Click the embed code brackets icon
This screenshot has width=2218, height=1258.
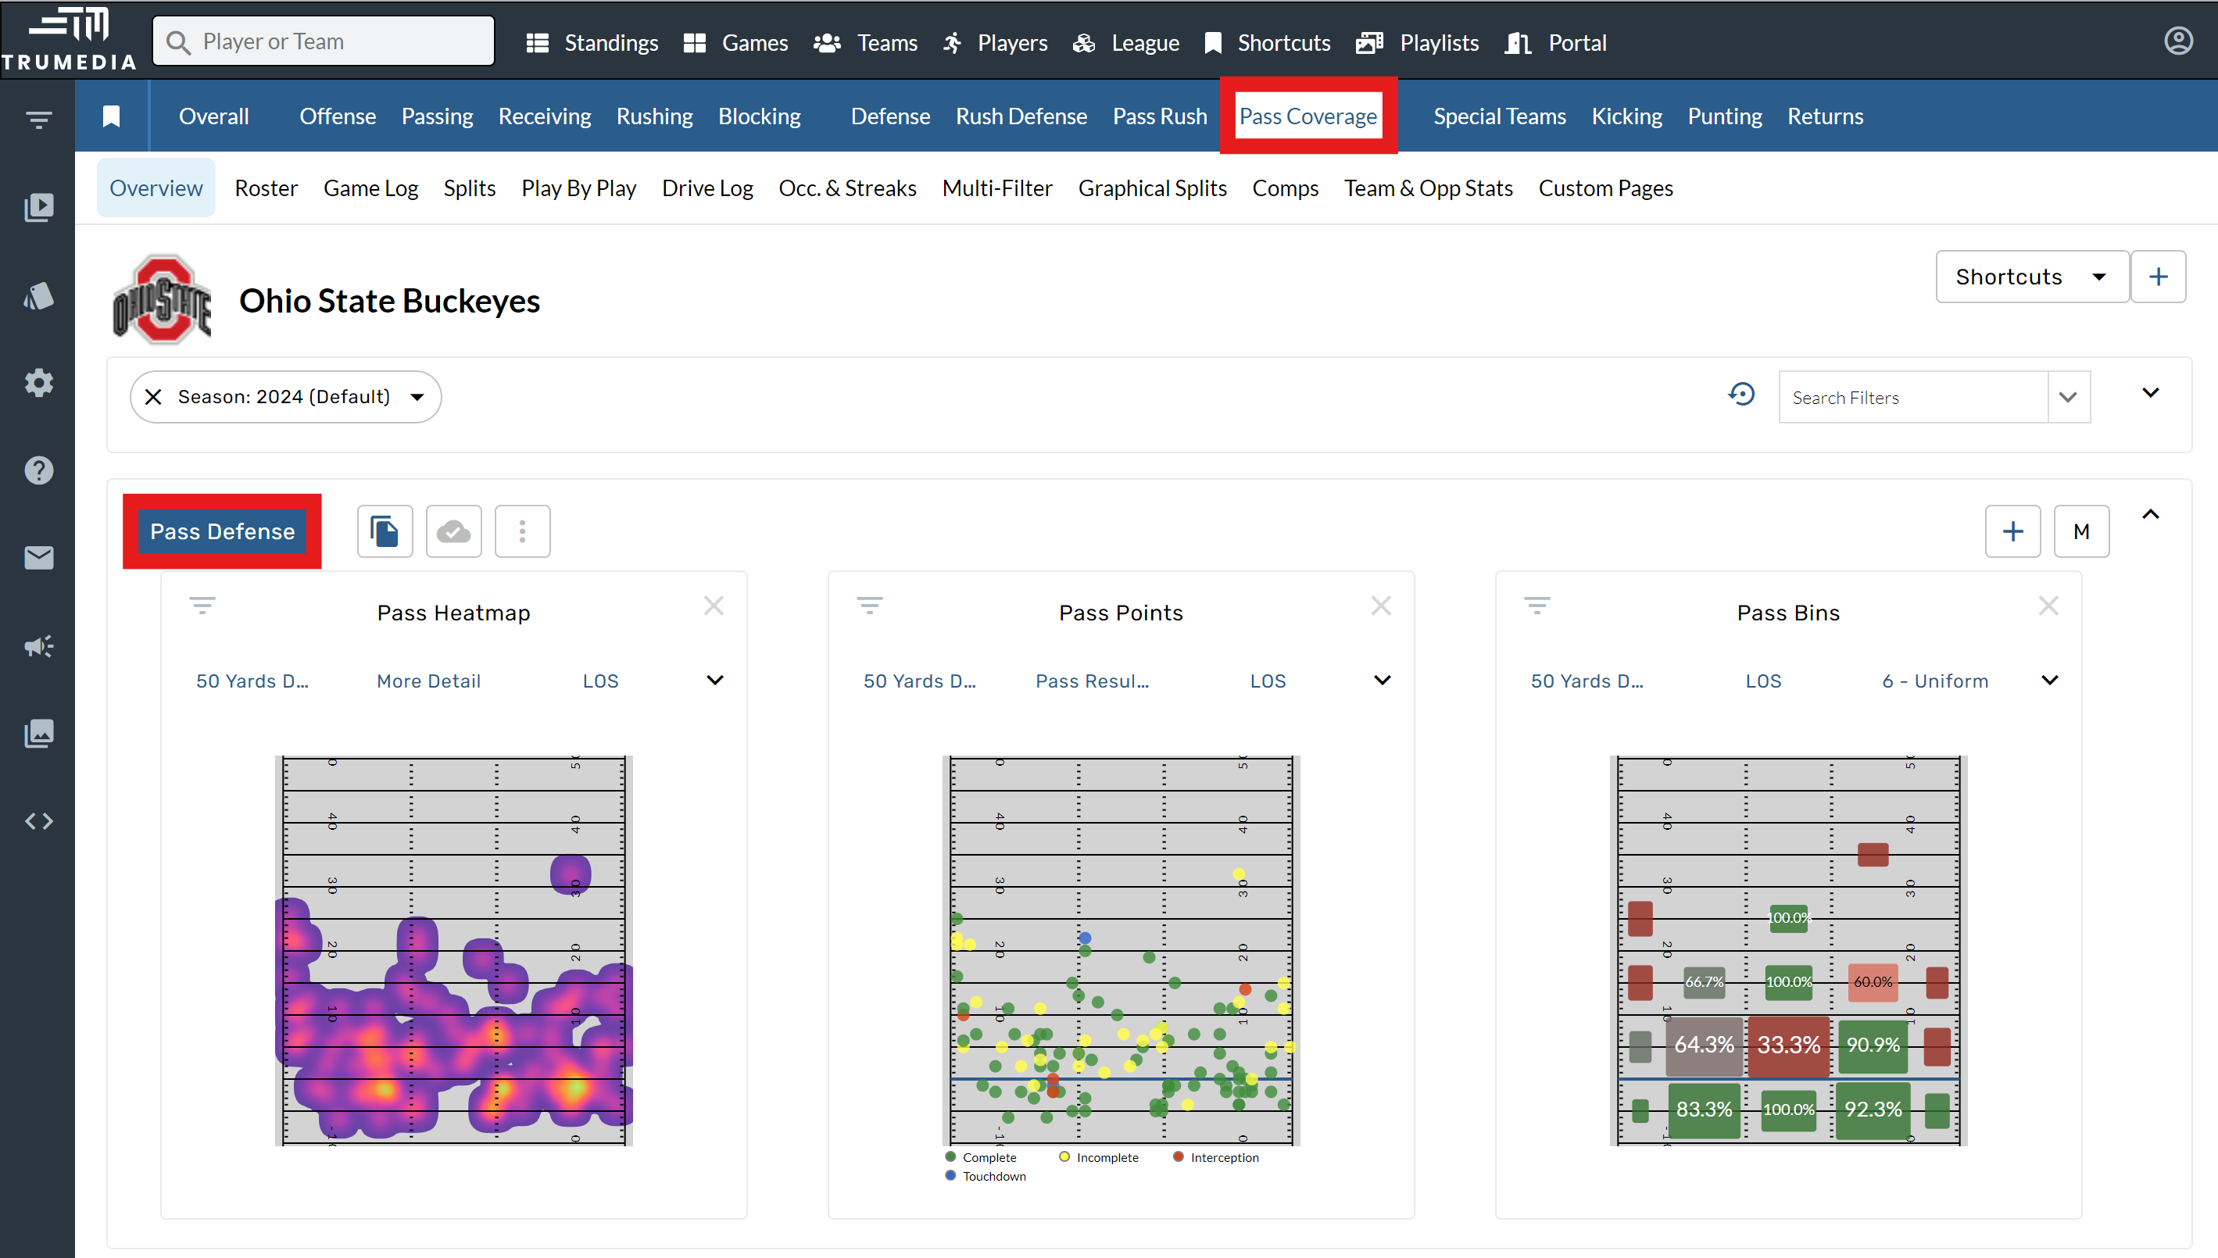(x=38, y=820)
